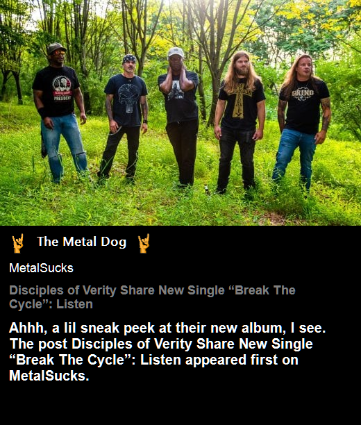Click the center man holding his neck
The width and height of the screenshot is (361, 425).
pyautogui.click(x=180, y=117)
